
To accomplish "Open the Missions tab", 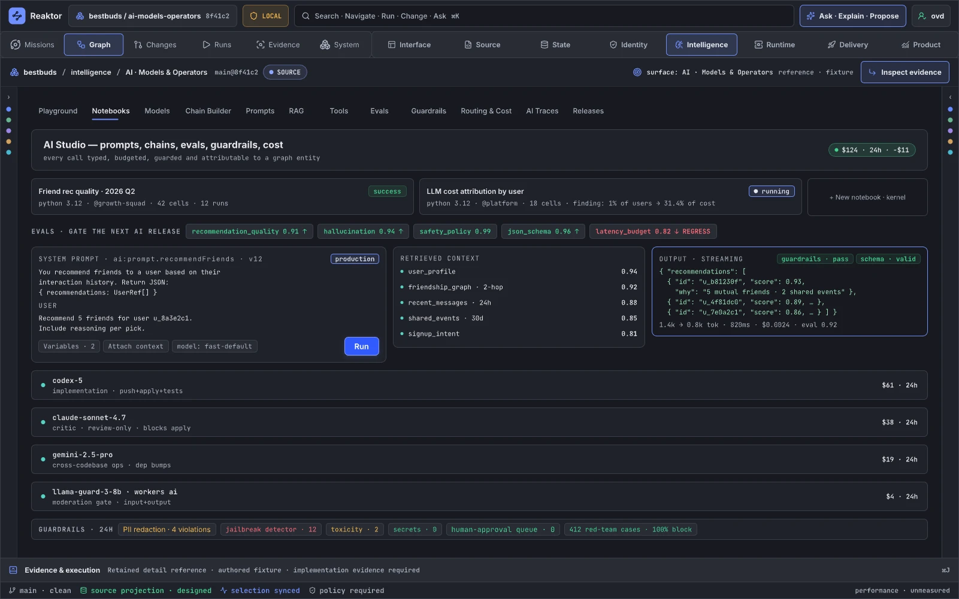I will (32, 45).
